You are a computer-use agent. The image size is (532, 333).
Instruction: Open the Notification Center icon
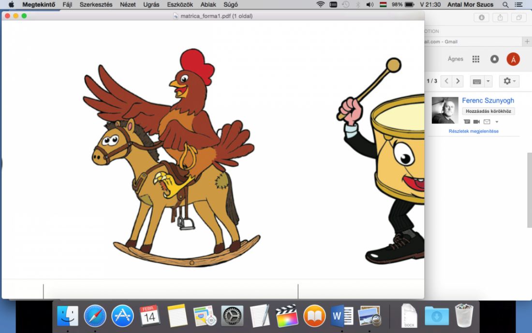coord(519,4)
